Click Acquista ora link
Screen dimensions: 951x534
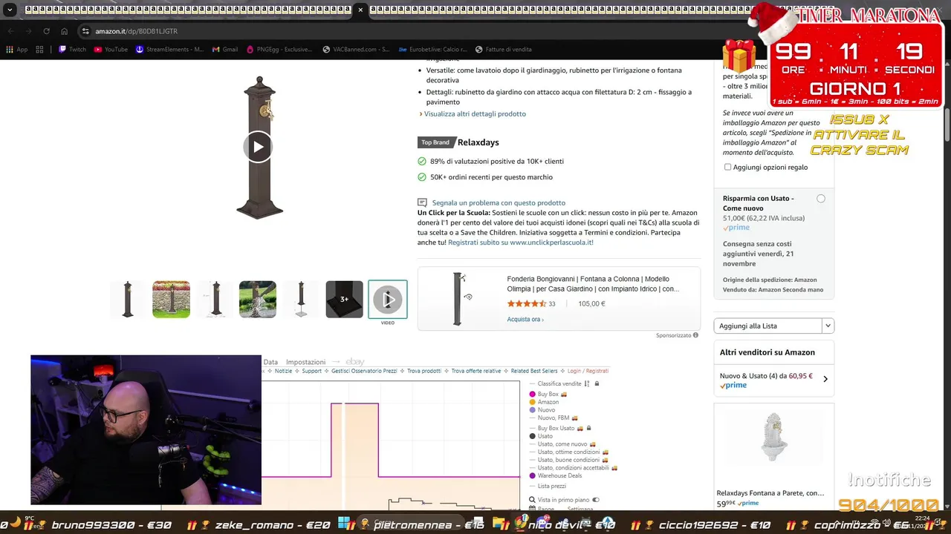[525, 320]
